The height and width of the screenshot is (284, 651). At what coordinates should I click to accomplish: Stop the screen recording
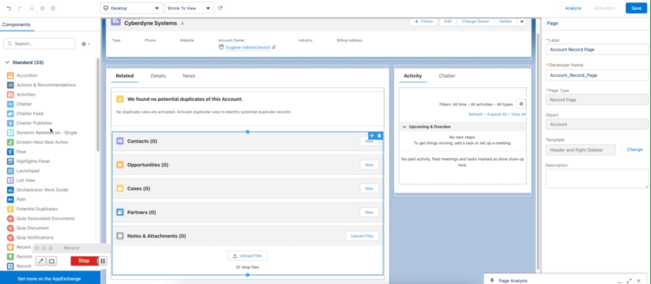click(84, 261)
